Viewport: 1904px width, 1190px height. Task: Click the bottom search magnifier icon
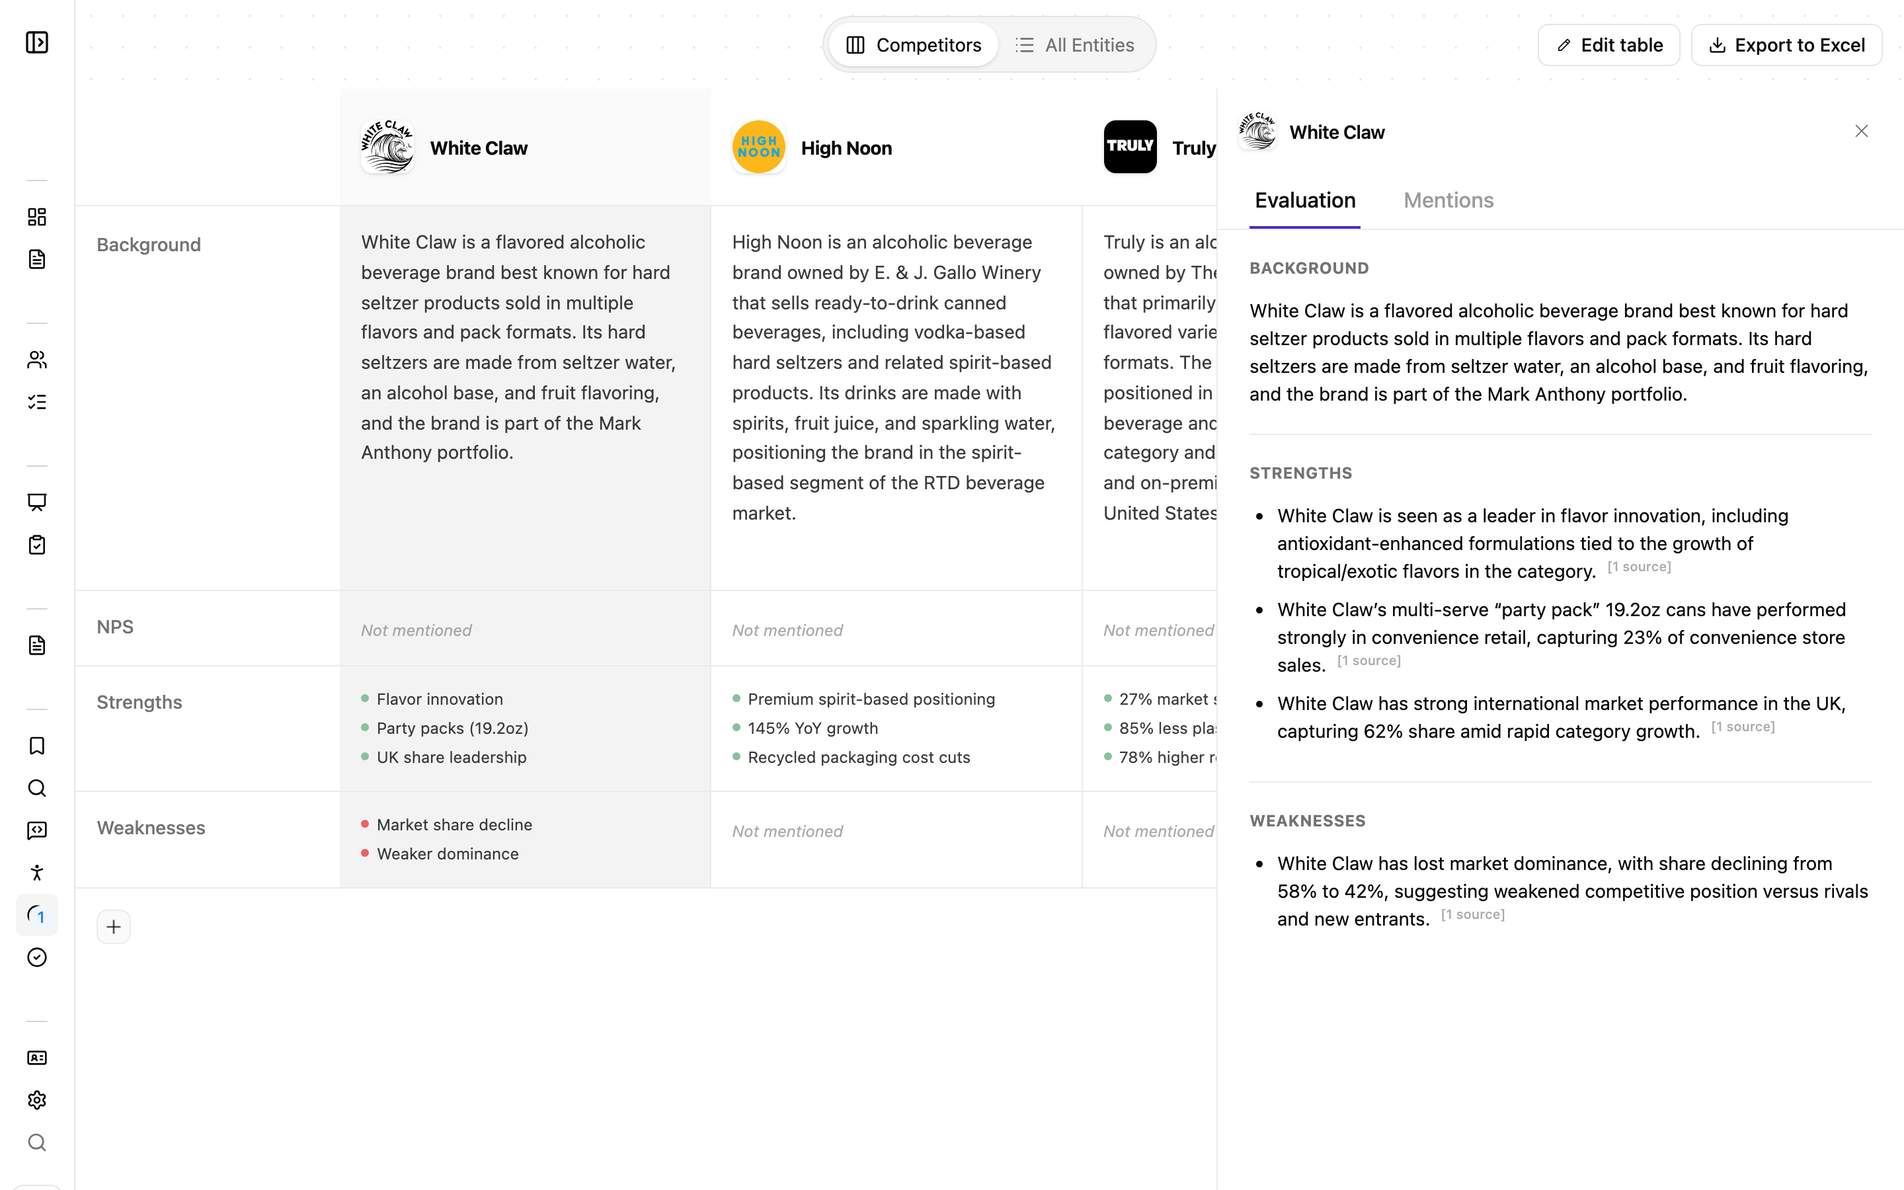click(x=37, y=1143)
